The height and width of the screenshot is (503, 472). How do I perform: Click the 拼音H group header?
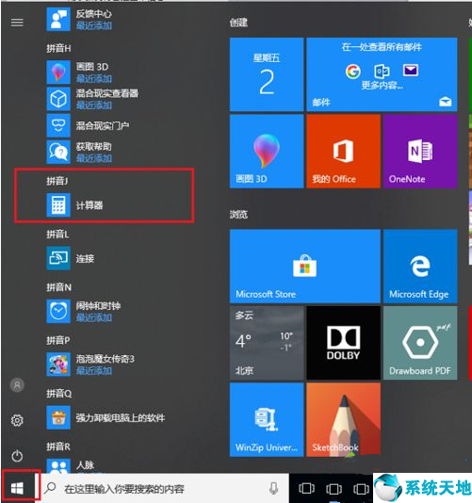coord(58,48)
